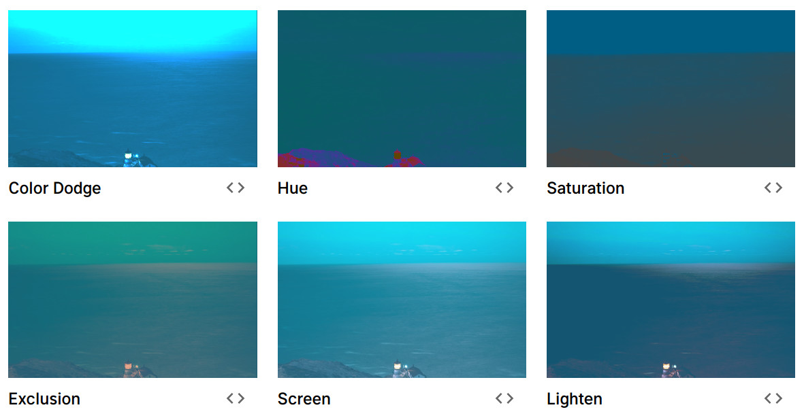Show code for Color Dodge blend mode
The image size is (804, 416).
click(236, 188)
